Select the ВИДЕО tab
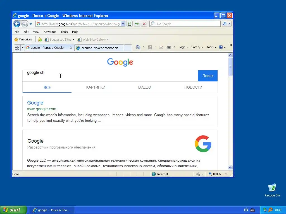The width and height of the screenshot is (286, 214). pos(144,87)
